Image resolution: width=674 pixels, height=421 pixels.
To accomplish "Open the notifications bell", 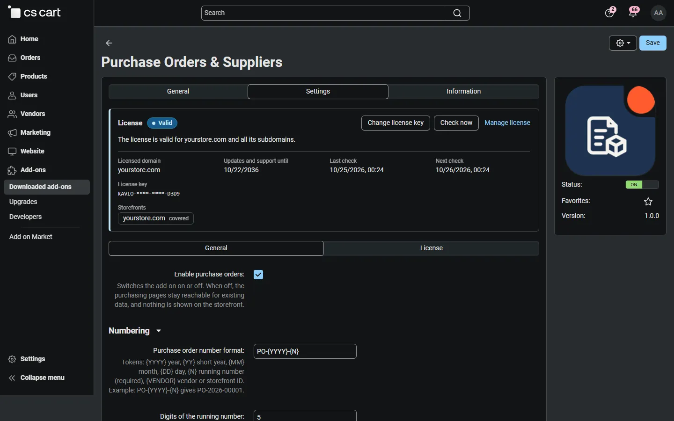I will pyautogui.click(x=634, y=13).
